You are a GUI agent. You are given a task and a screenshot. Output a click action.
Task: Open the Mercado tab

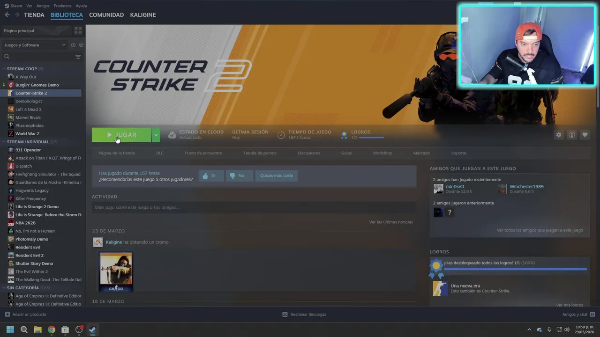click(421, 153)
